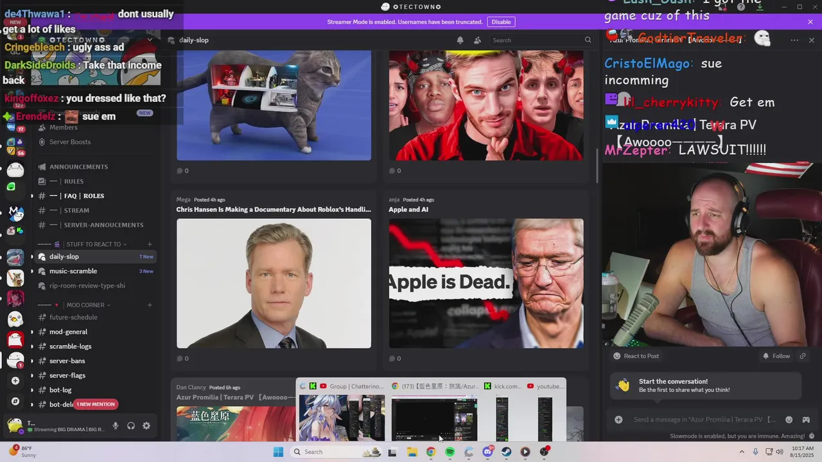Screen dimensions: 822x462
Task: Click the forum posts vertical scrollbar
Action: click(597, 166)
